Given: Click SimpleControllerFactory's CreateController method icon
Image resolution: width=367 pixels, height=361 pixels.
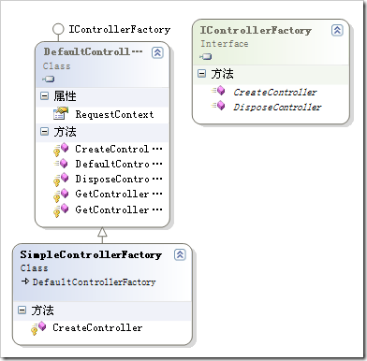Looking at the screenshot, I should [38, 328].
